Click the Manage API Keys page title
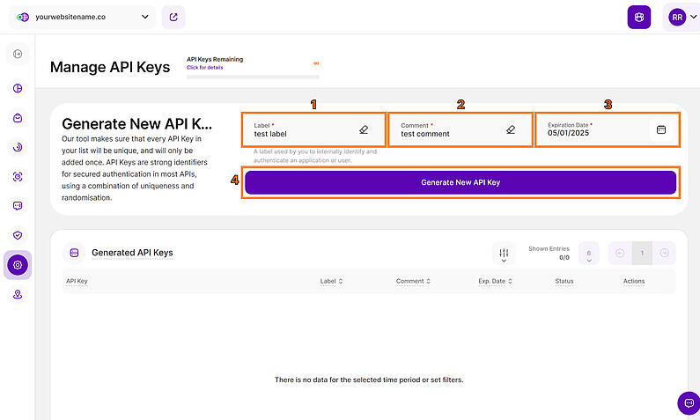This screenshot has width=700, height=420. 110,67
